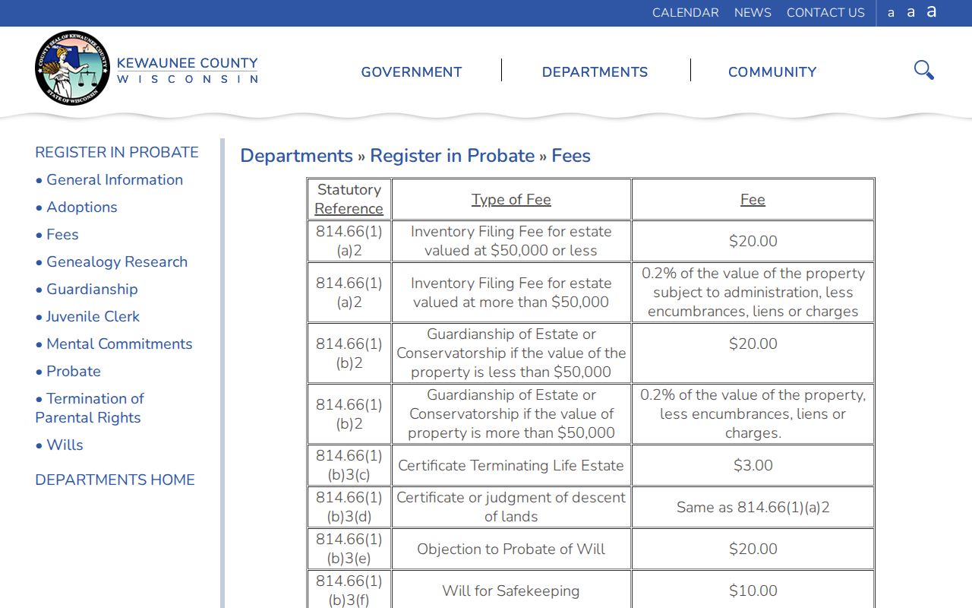Open Genealogy Research page

[x=117, y=261]
